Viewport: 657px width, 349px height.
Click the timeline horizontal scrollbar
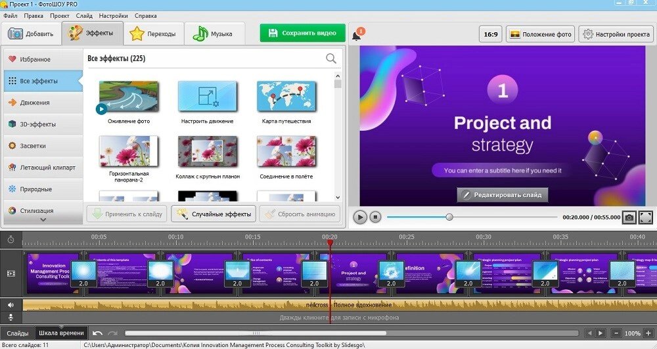[x=256, y=333]
